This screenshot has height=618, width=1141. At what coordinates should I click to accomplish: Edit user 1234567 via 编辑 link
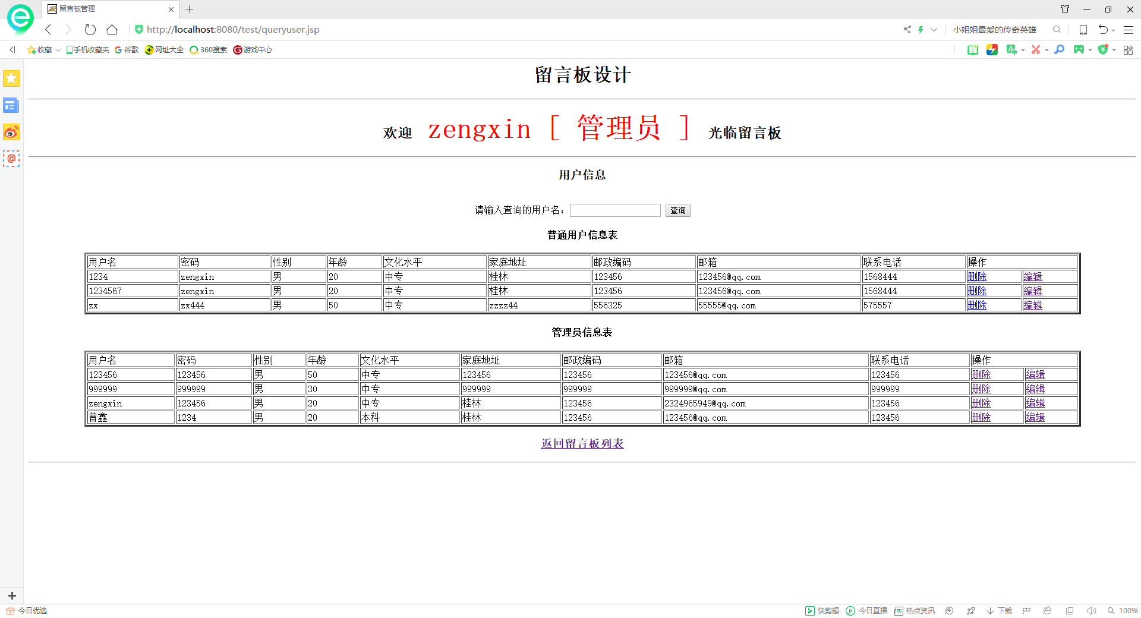point(1033,291)
